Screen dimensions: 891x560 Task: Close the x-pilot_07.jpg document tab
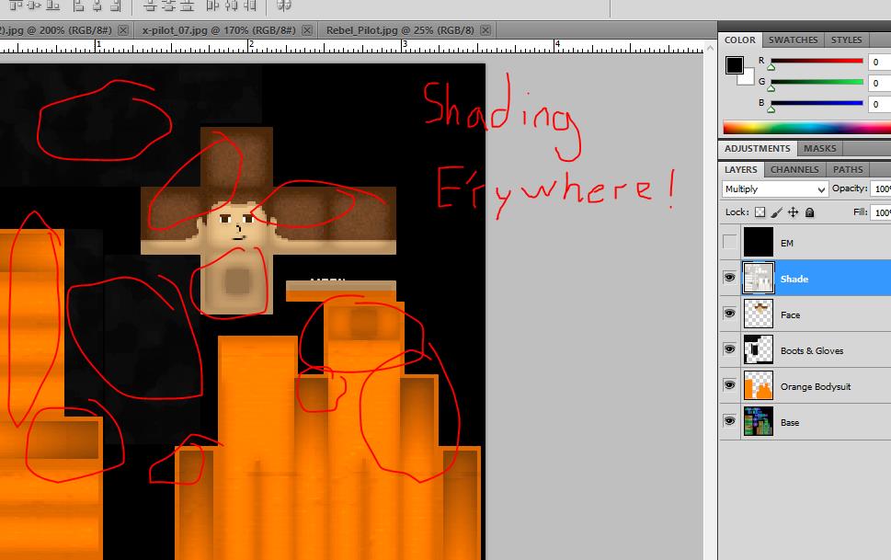[x=307, y=29]
